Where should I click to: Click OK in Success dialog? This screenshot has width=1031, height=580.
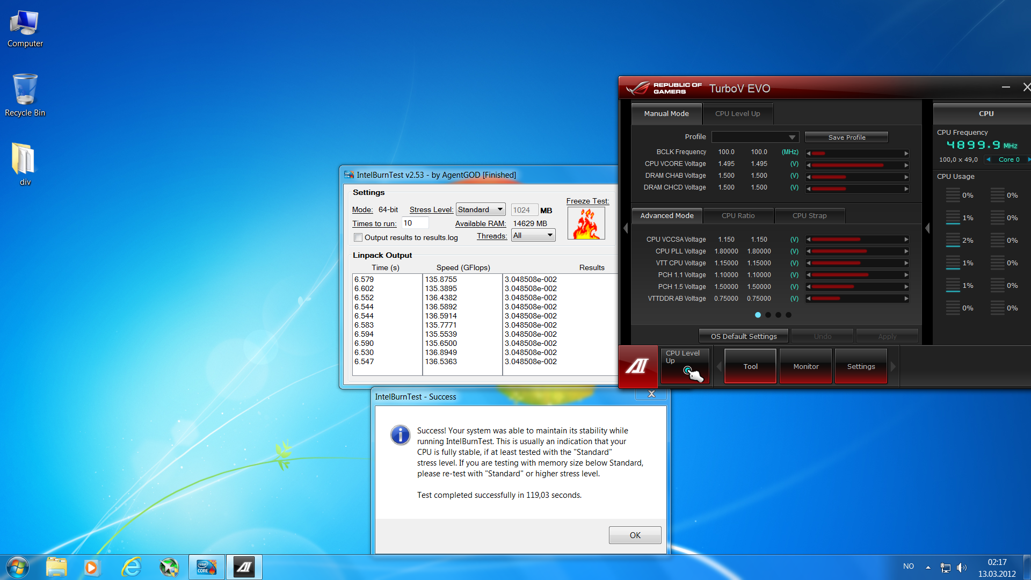(635, 535)
